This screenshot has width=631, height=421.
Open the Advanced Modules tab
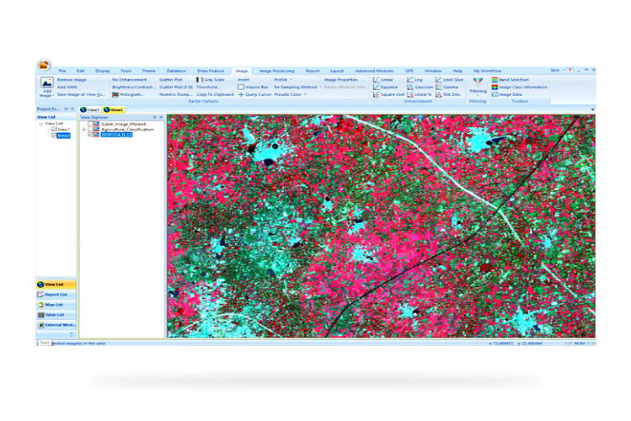pos(374,71)
